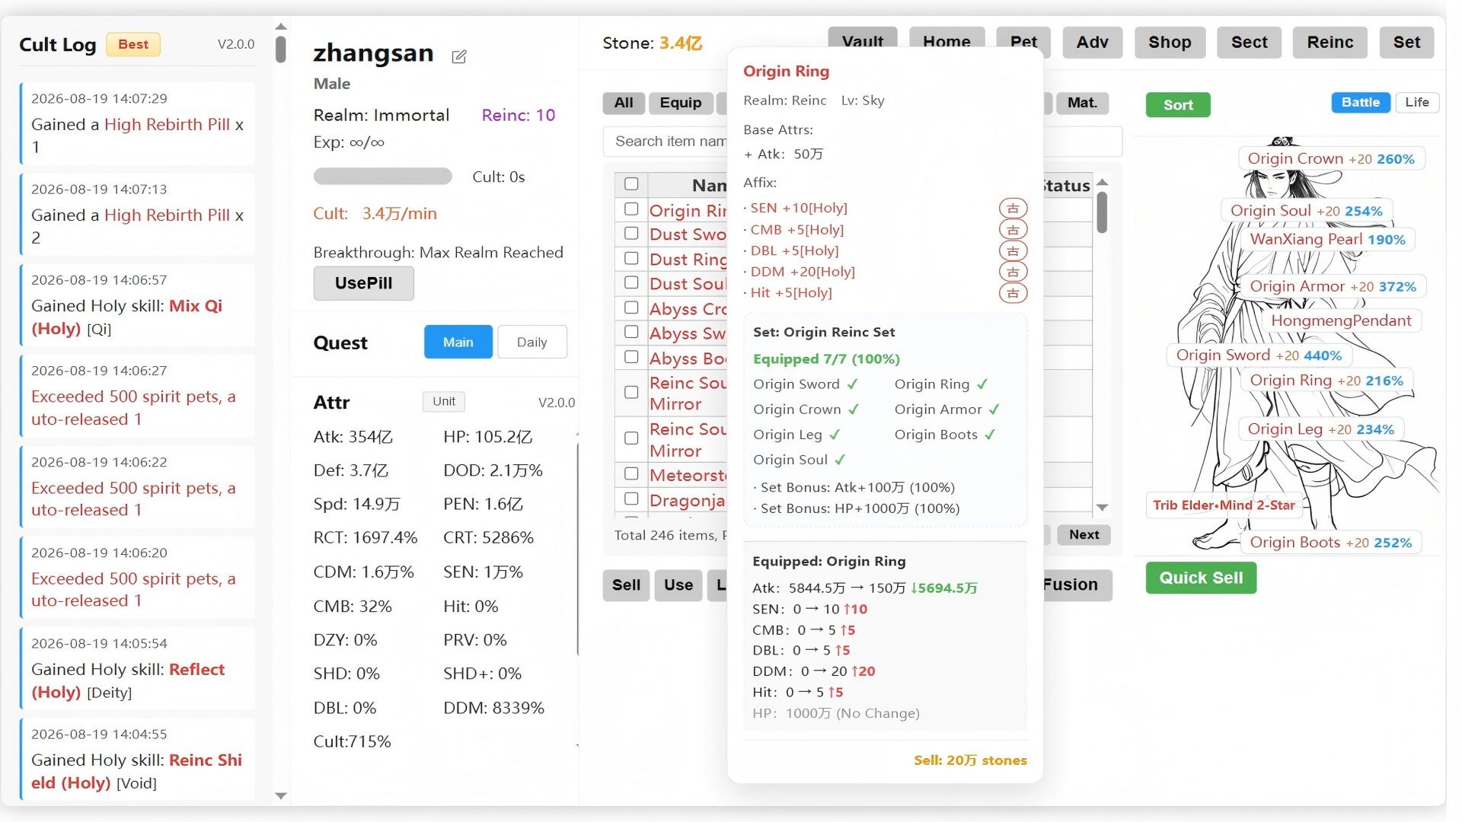
Task: Click the cult log scroll-down arrow
Action: pyautogui.click(x=281, y=796)
